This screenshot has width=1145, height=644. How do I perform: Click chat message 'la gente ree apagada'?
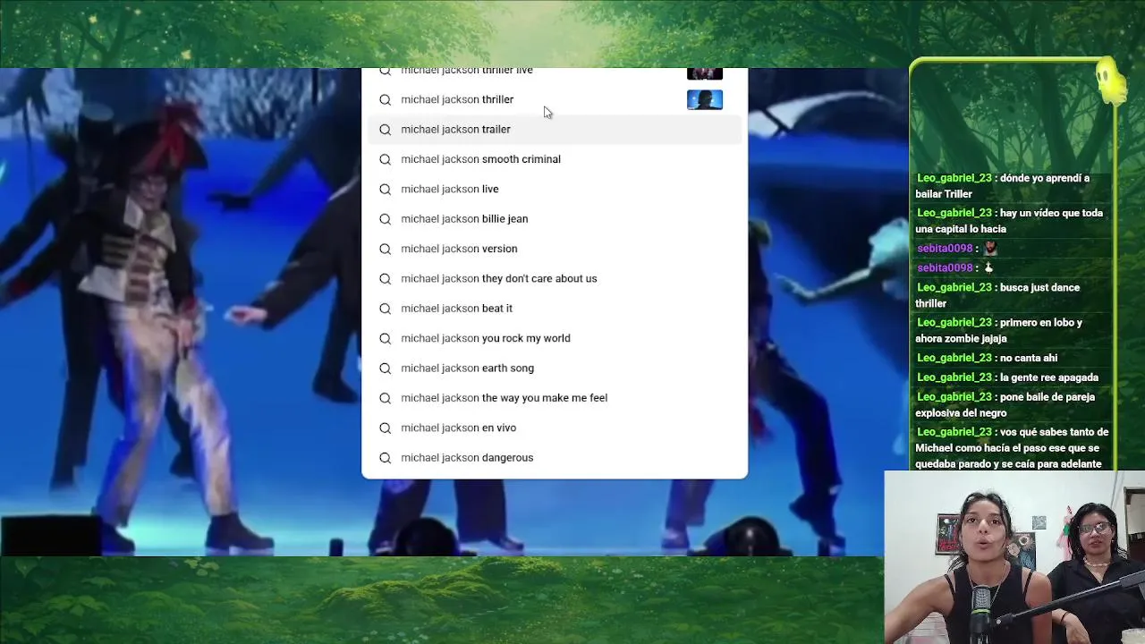(x=1007, y=377)
